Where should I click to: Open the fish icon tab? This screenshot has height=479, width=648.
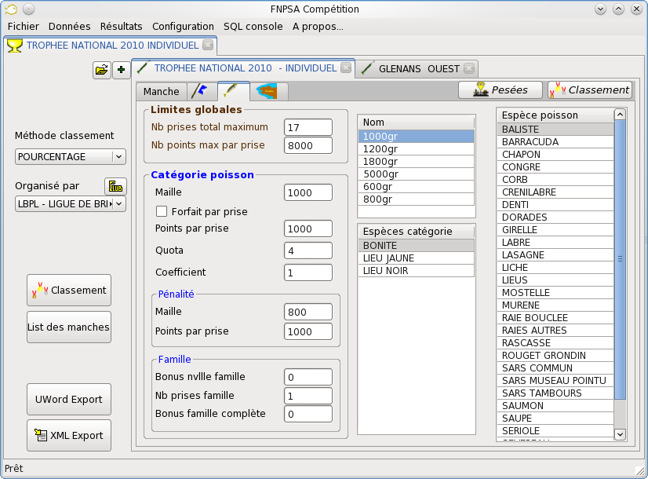(268, 91)
